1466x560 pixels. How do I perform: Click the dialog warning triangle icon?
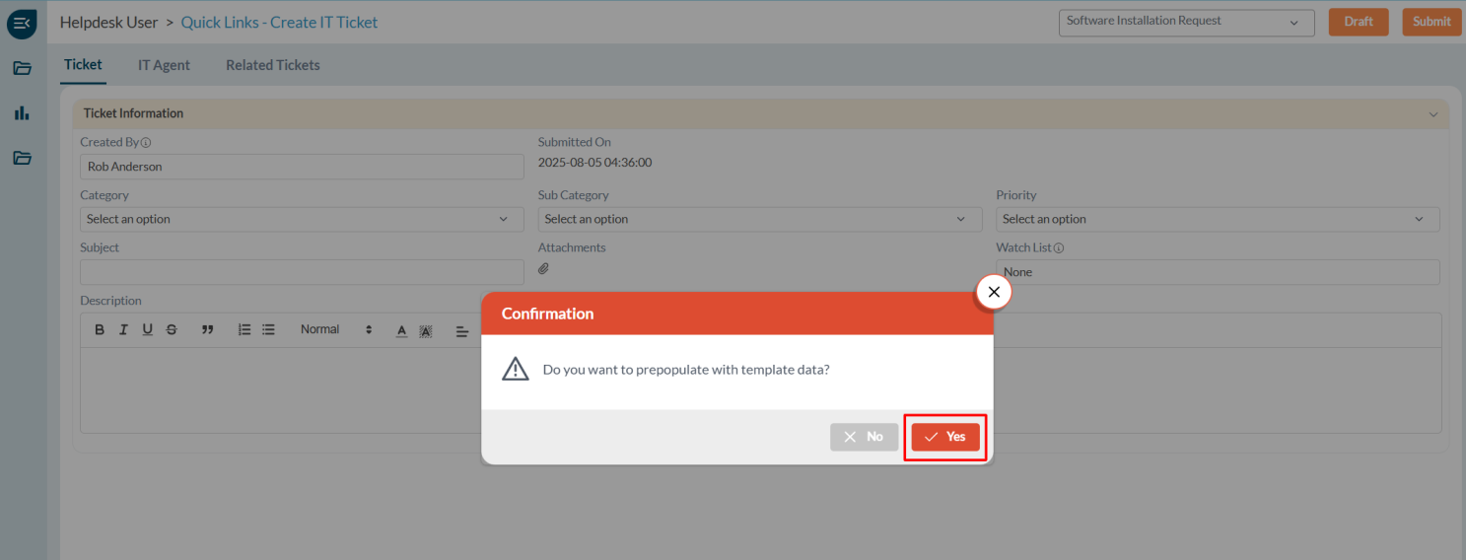[516, 370]
